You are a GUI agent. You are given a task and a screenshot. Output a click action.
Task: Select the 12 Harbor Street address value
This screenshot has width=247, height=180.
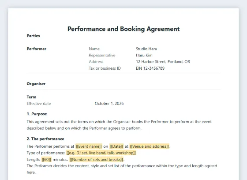[163, 62]
